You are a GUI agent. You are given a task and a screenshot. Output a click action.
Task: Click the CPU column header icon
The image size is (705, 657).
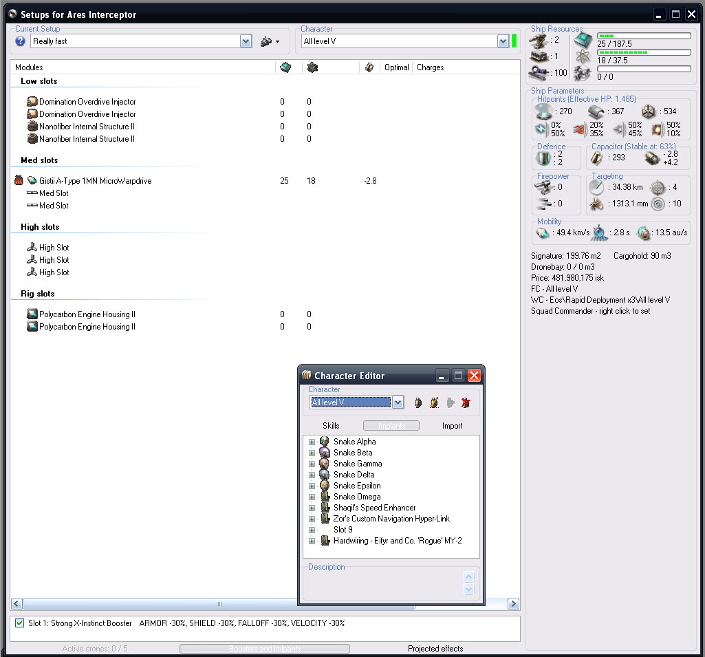pyautogui.click(x=285, y=67)
